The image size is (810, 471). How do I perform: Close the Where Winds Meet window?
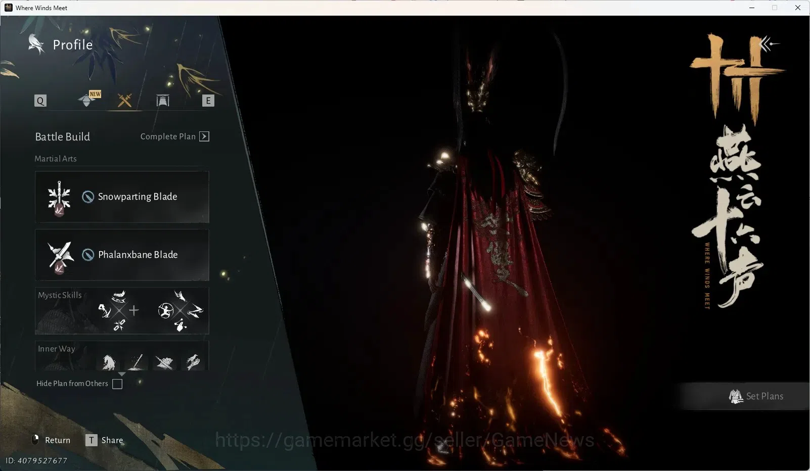pyautogui.click(x=798, y=8)
